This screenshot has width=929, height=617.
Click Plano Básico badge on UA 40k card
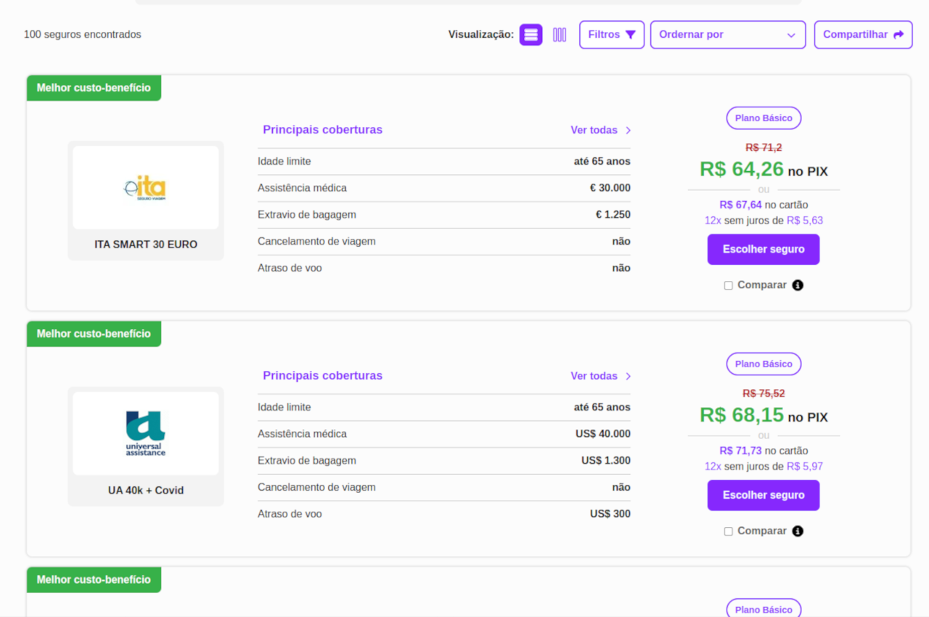pos(764,364)
